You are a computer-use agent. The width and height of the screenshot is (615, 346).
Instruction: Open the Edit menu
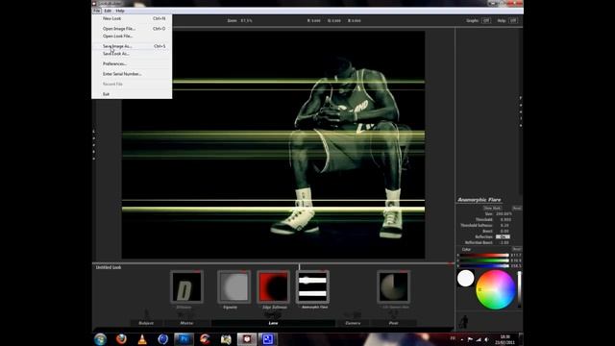(x=108, y=11)
